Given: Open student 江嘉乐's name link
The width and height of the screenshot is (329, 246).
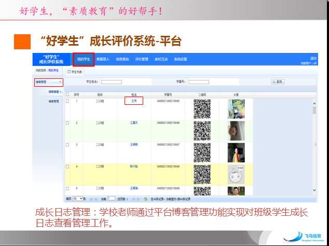Looking at the screenshot, I should click(134, 123).
